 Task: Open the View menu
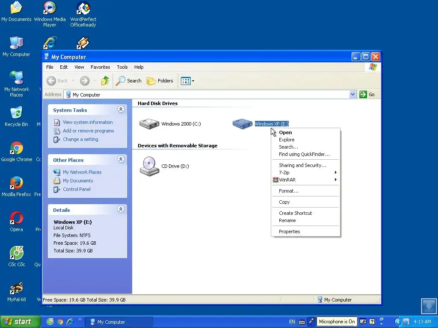tap(79, 67)
